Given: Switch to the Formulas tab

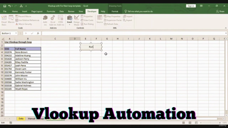Looking at the screenshot, I should point(51,11).
